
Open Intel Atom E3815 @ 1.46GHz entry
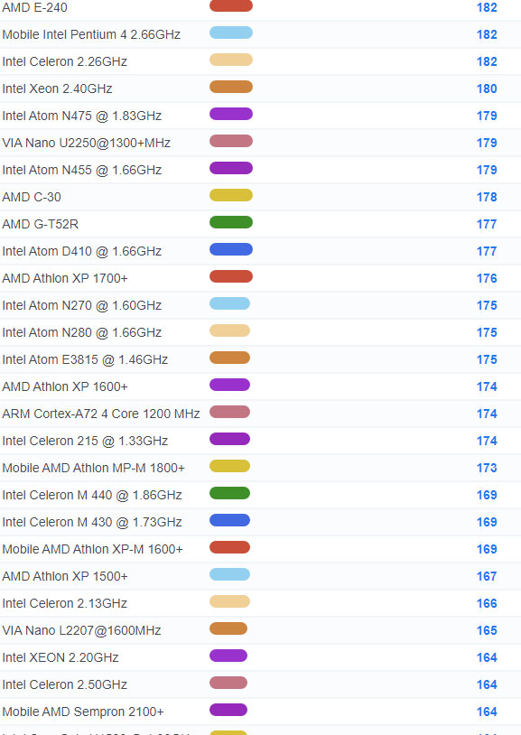(85, 359)
